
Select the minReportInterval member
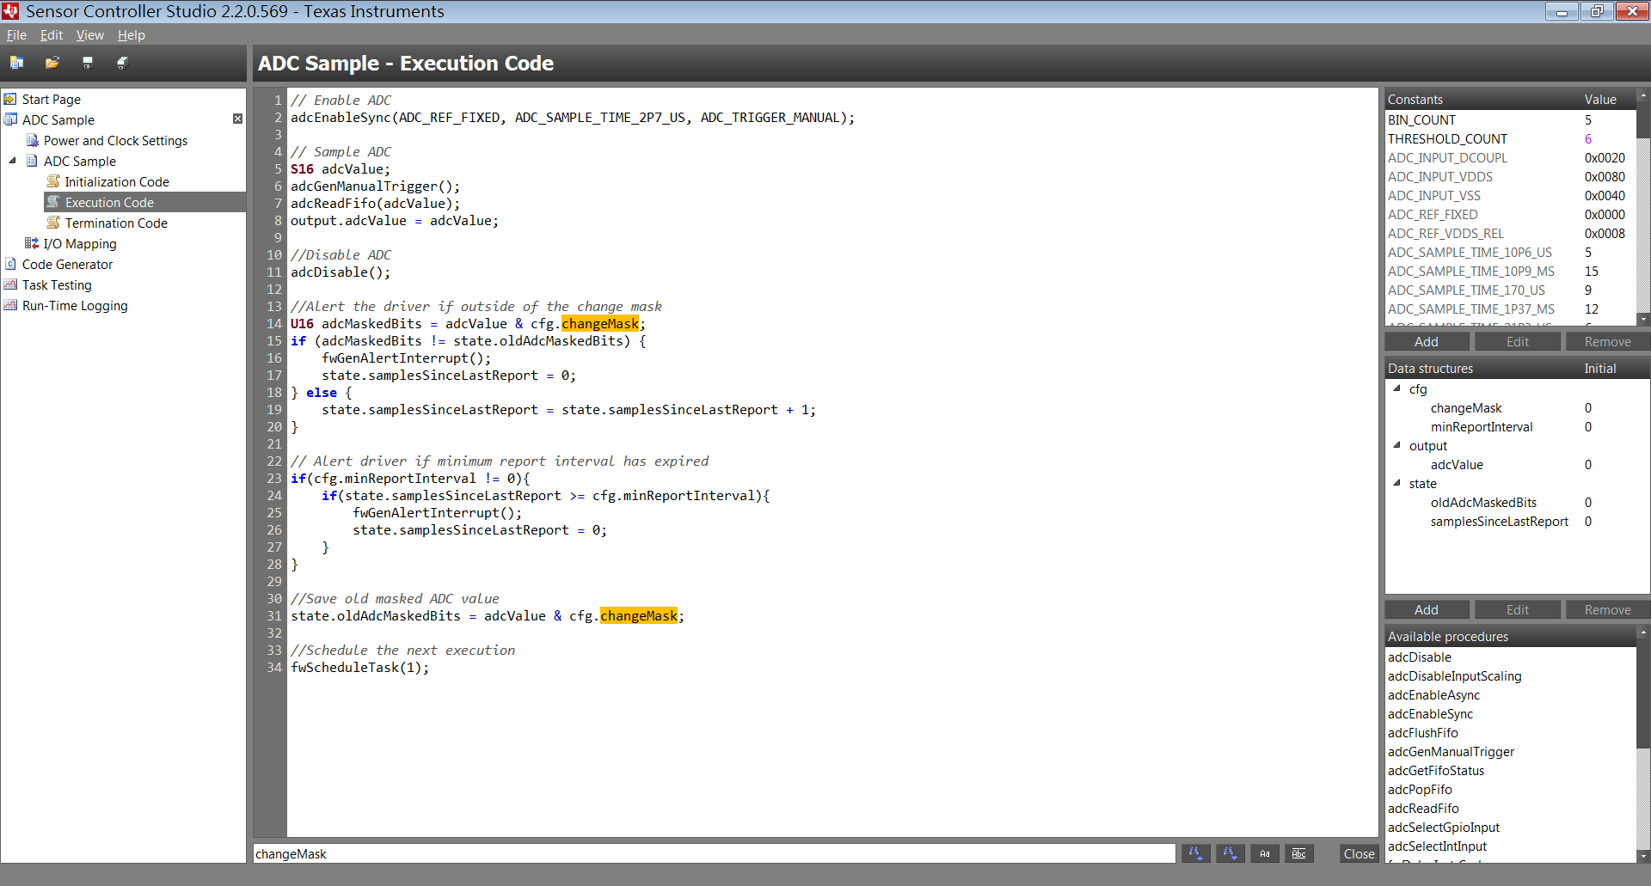pyautogui.click(x=1482, y=427)
